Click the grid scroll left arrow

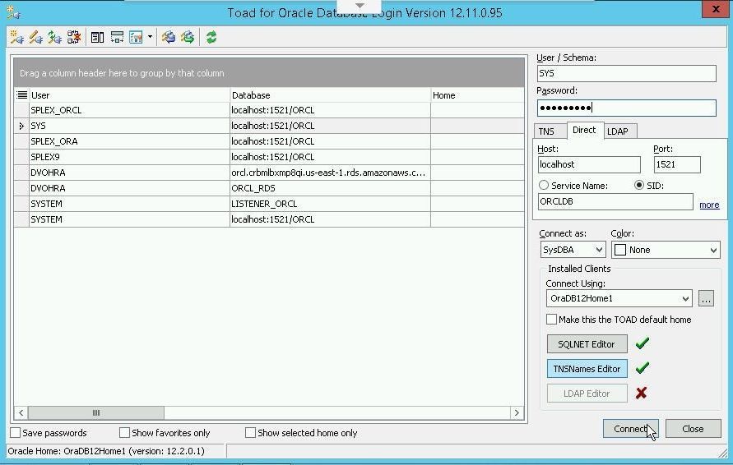pyautogui.click(x=21, y=412)
